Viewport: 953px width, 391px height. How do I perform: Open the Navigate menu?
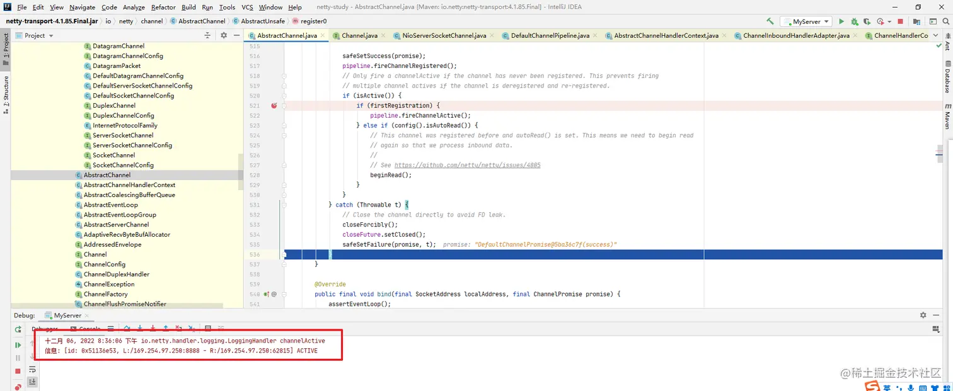coord(82,7)
